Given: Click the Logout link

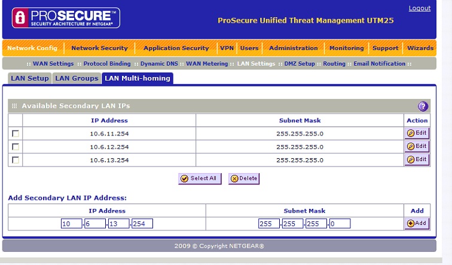Looking at the screenshot, I should pos(420,8).
